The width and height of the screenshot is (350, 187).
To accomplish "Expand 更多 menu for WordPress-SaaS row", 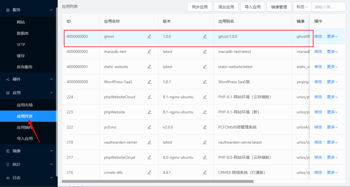I will [332, 82].
